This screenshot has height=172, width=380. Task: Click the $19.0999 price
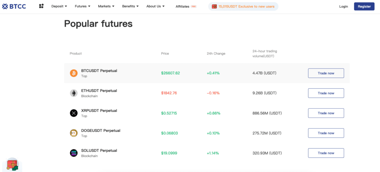pos(169,153)
